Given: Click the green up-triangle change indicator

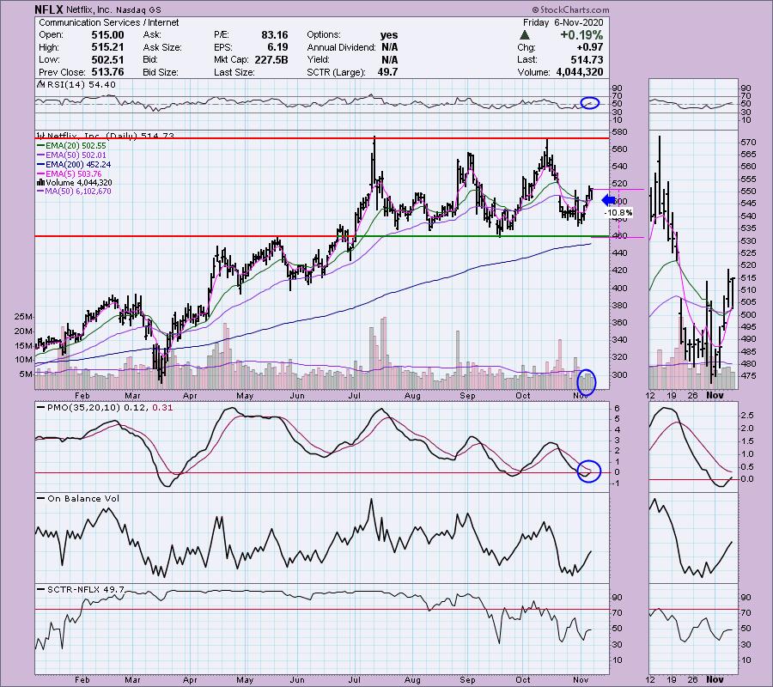Looking at the screenshot, I should (525, 35).
